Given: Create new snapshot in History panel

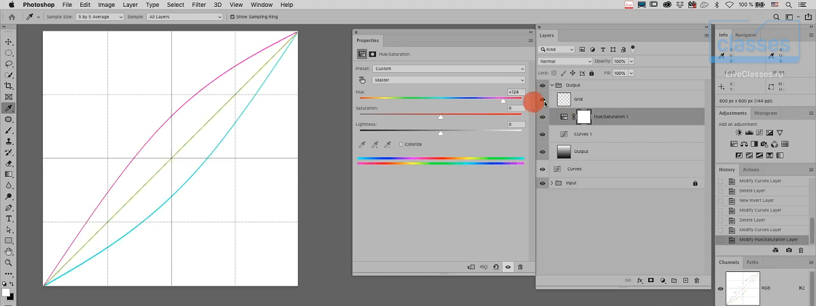Looking at the screenshot, I should (789, 250).
